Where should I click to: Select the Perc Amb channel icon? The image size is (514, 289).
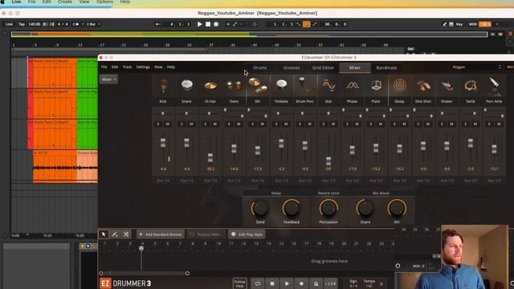(x=494, y=86)
